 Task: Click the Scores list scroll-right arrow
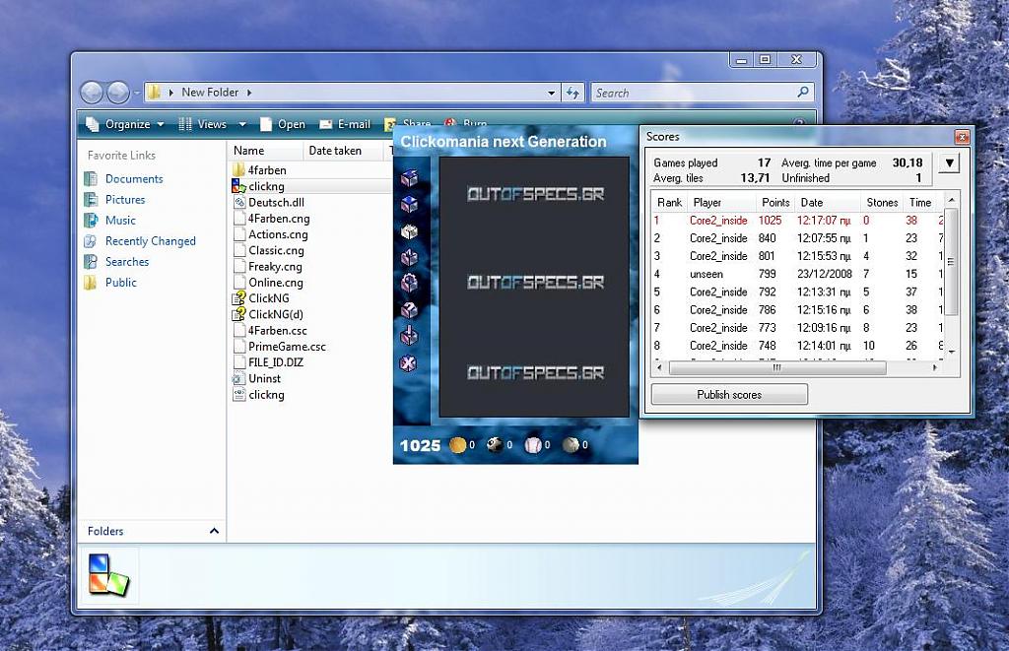934,368
